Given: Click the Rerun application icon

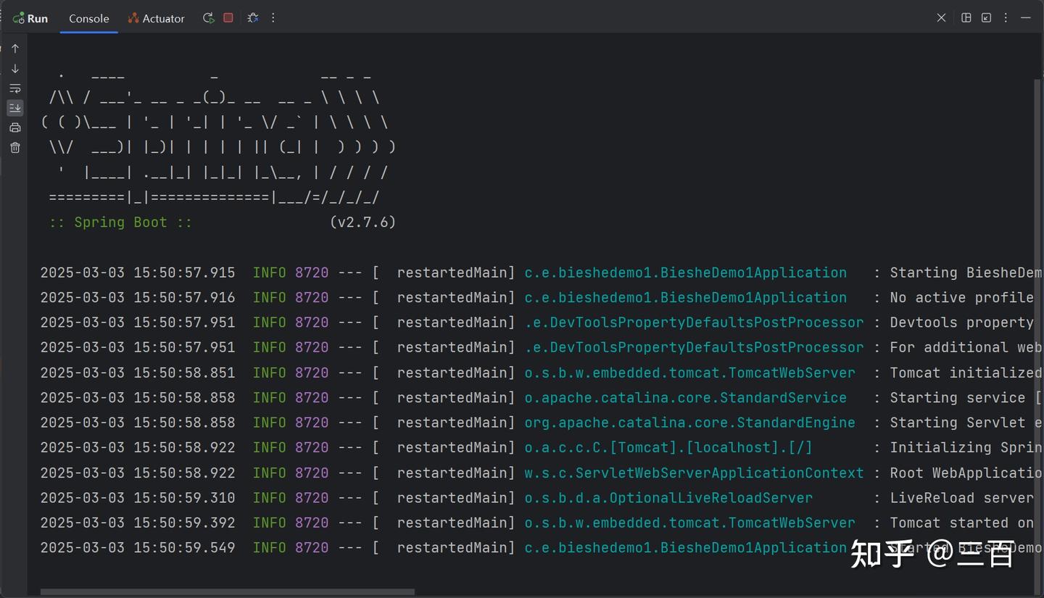Looking at the screenshot, I should click(208, 18).
